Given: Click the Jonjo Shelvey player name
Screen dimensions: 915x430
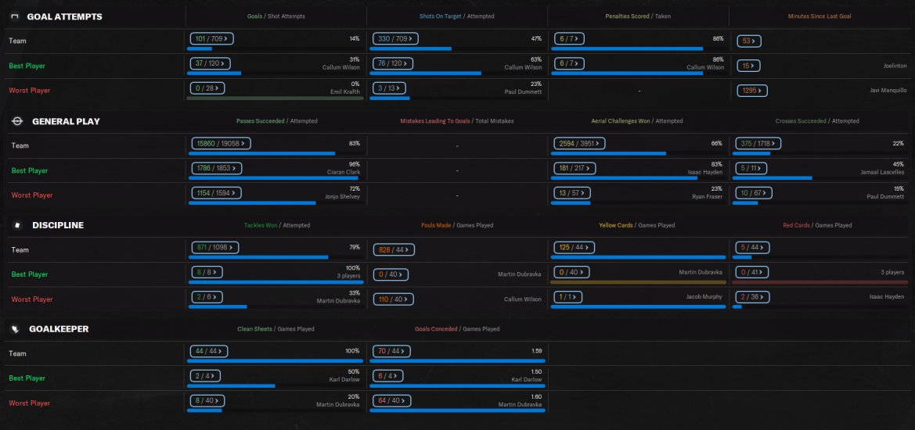Looking at the screenshot, I should [x=343, y=196].
